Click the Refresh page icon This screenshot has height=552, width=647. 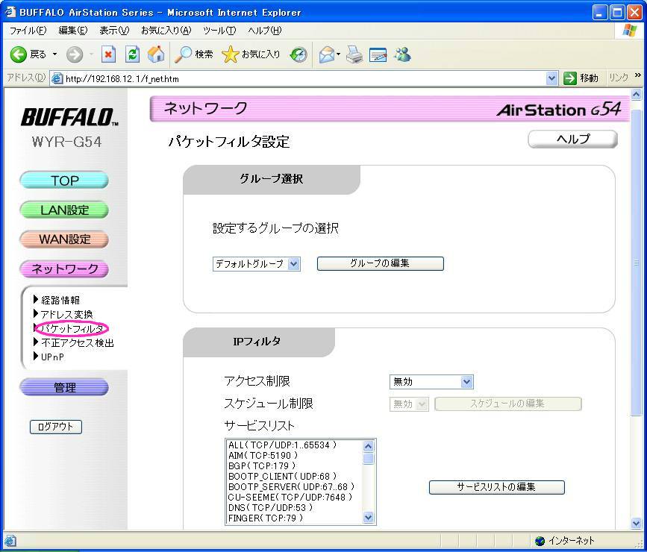(132, 54)
